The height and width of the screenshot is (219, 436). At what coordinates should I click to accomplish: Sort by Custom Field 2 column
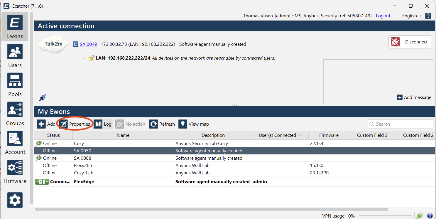415,135
